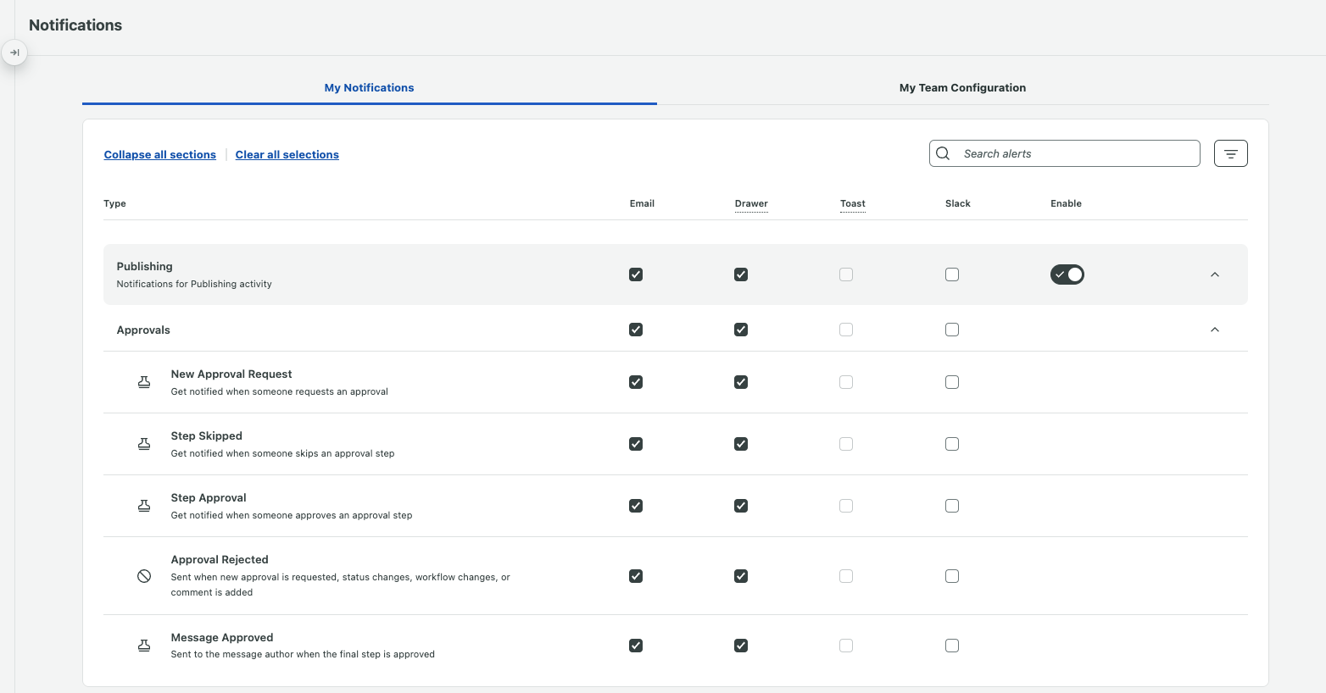The height and width of the screenshot is (693, 1326).
Task: Uncheck Drawer for Approval Rejected
Action: coord(741,576)
